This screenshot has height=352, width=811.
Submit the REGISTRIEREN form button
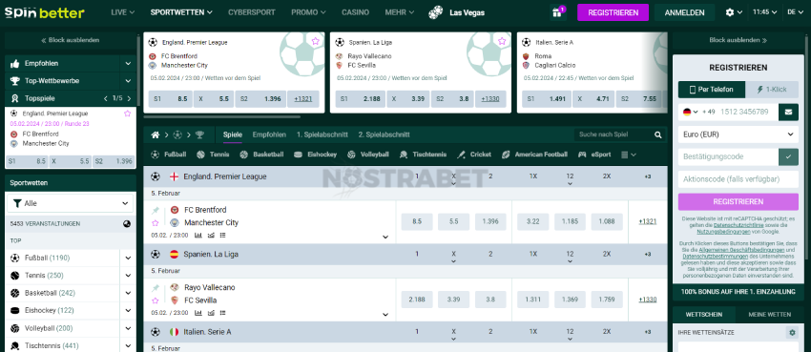coord(738,201)
